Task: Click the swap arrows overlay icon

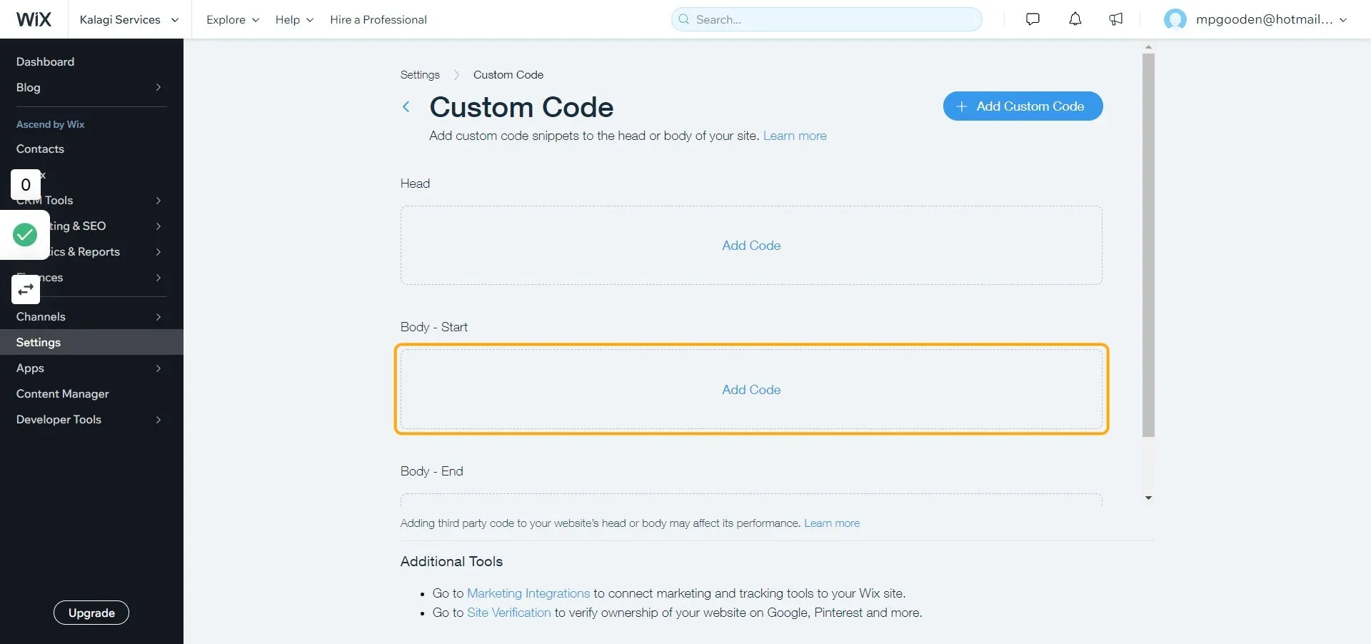Action: pyautogui.click(x=26, y=289)
